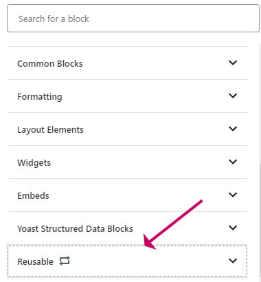Click the scrollbar track above the thumb
The height and width of the screenshot is (282, 261).
click(x=260, y=103)
